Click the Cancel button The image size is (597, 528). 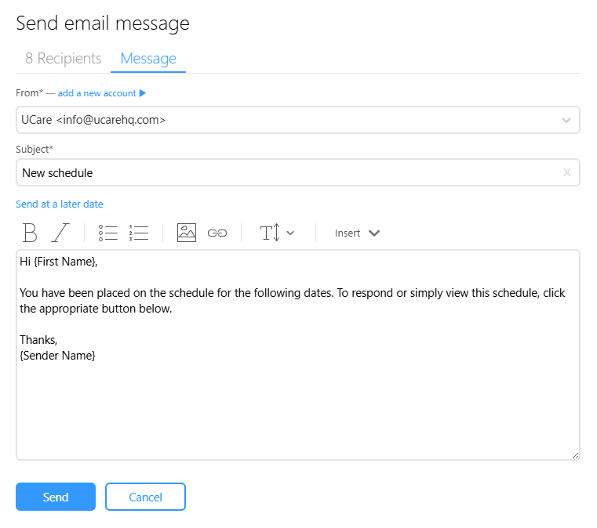point(145,497)
